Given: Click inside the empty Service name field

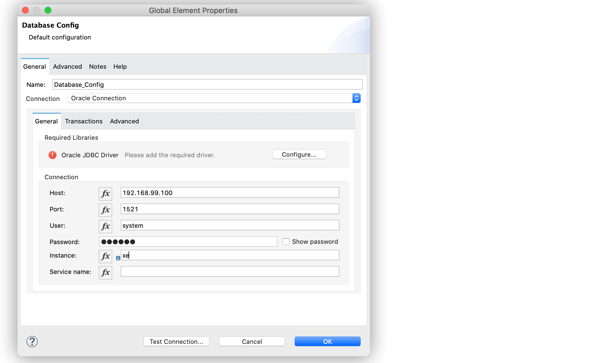Looking at the screenshot, I should pos(230,271).
